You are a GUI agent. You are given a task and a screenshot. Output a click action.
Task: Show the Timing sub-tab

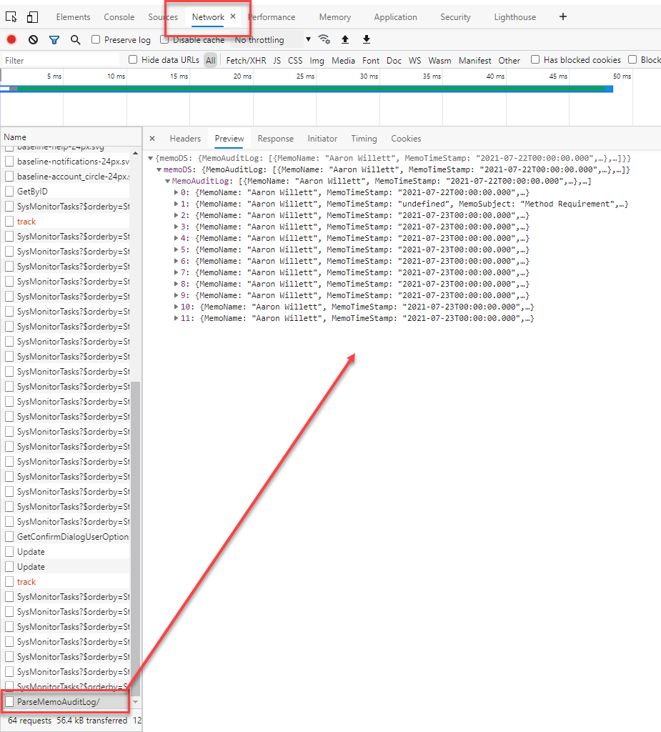364,139
